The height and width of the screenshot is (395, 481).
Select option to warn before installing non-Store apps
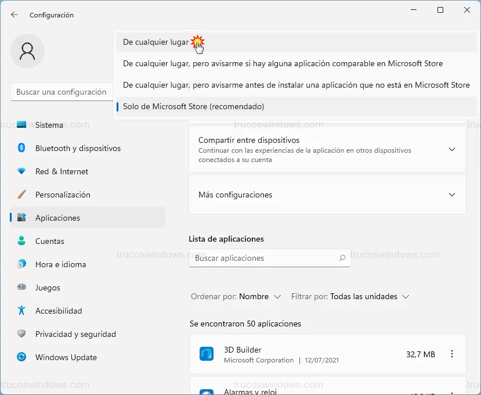(x=296, y=85)
